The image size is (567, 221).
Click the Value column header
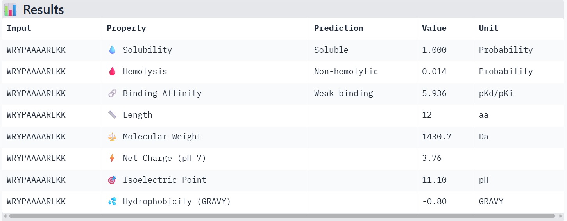coord(434,28)
